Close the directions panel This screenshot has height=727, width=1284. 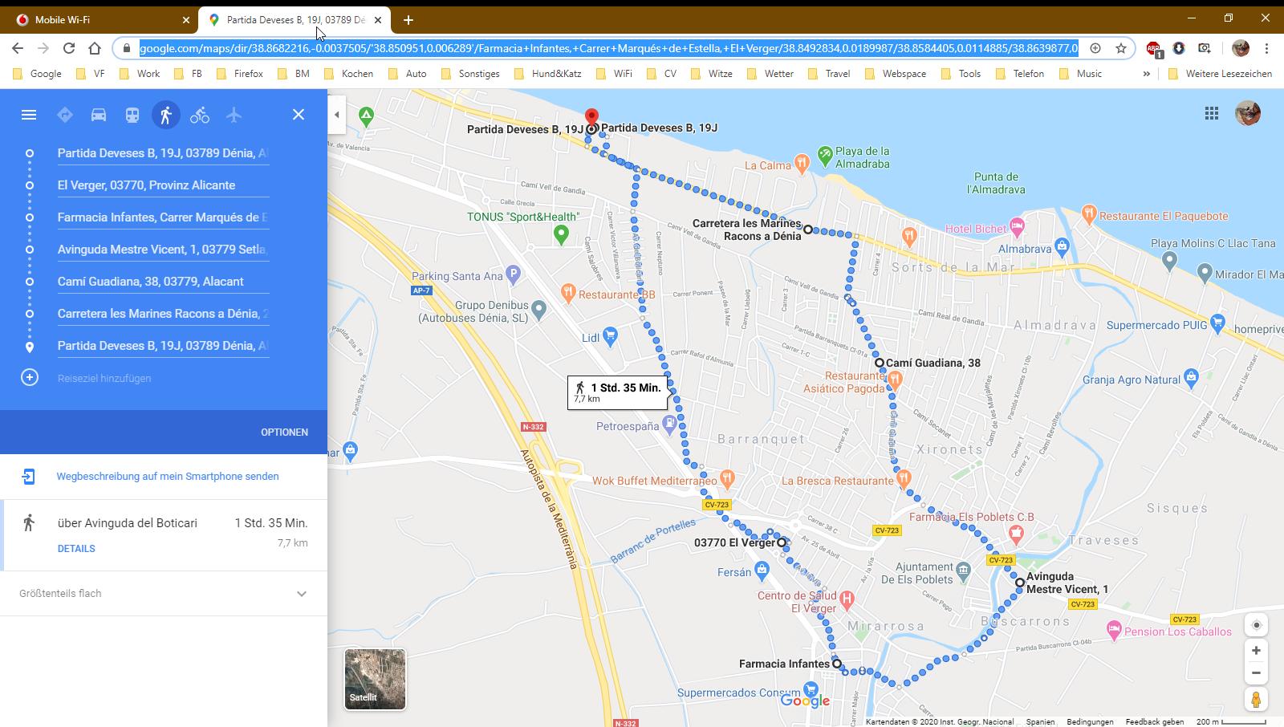(x=299, y=115)
